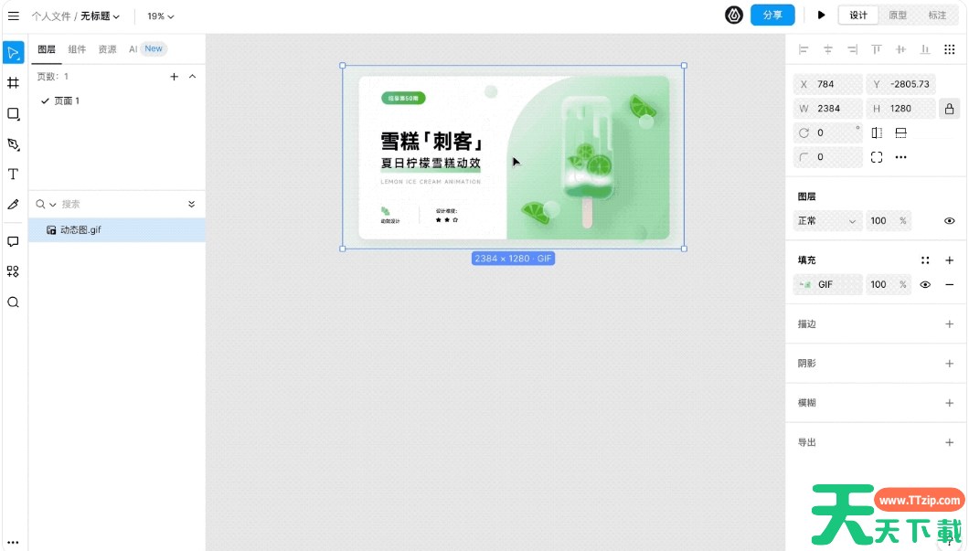This screenshot has height=551, width=969.
Task: Click the blue 分享 button
Action: pos(772,16)
